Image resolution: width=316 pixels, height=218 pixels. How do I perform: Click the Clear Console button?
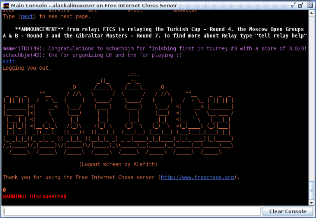point(288,211)
